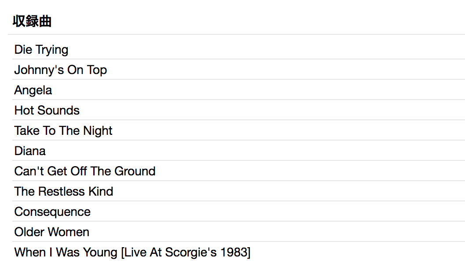This screenshot has height=271, width=465.
Task: Select The Restless Kind track
Action: pyautogui.click(x=64, y=191)
